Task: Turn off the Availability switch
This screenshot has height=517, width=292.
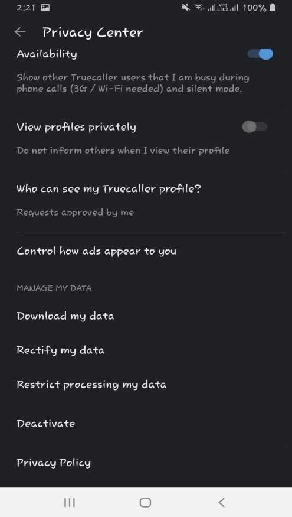Action: pos(260,54)
